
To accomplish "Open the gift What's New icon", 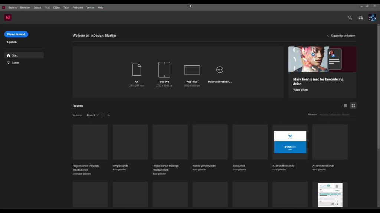I will (361, 17).
